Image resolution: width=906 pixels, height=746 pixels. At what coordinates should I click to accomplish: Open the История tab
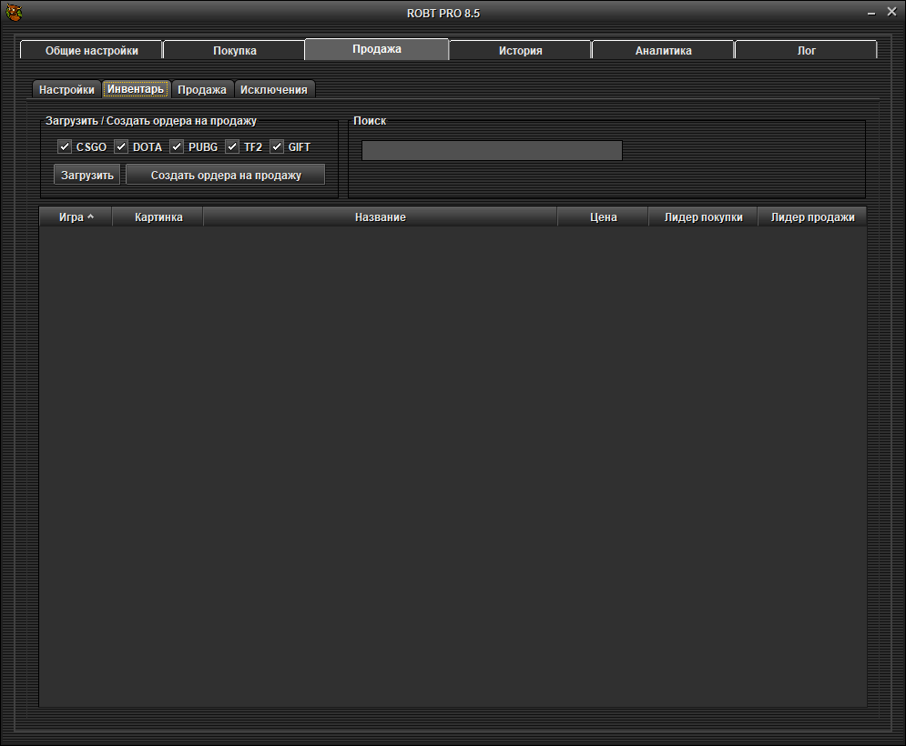tap(520, 51)
